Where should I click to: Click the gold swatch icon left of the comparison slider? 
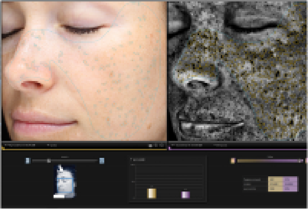tap(233, 161)
